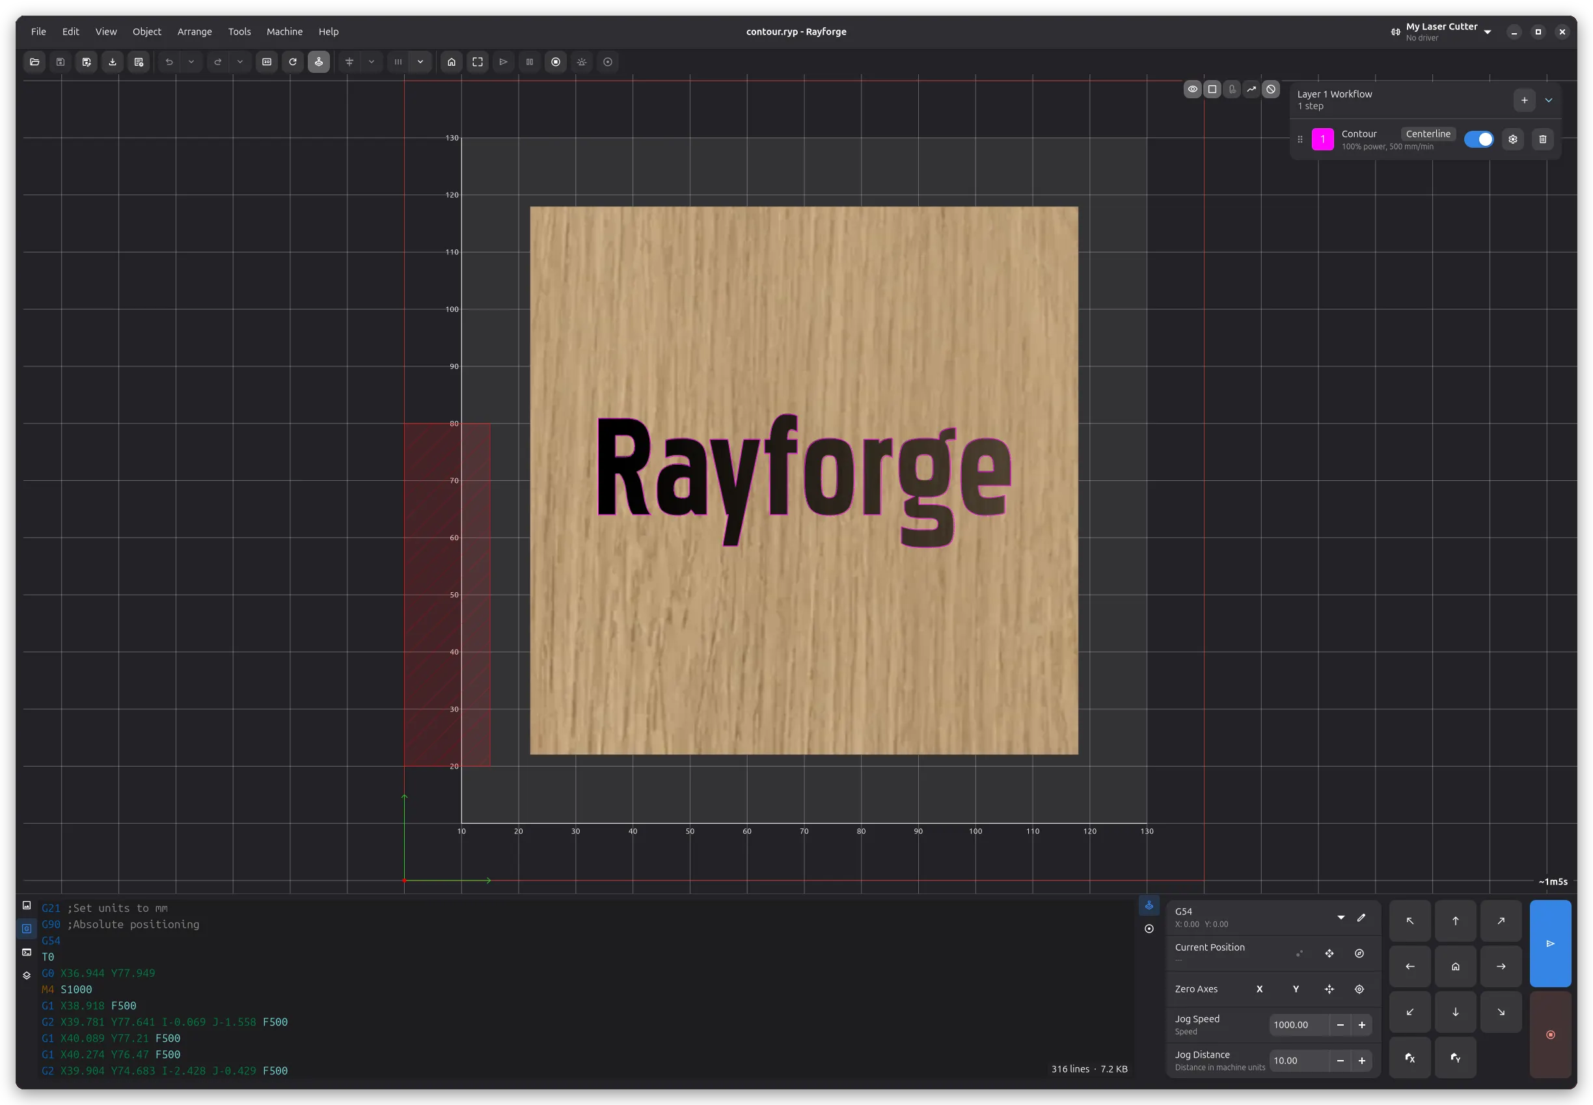Toggle the no-go zone button above canvas
This screenshot has height=1105, width=1593.
tap(1270, 89)
